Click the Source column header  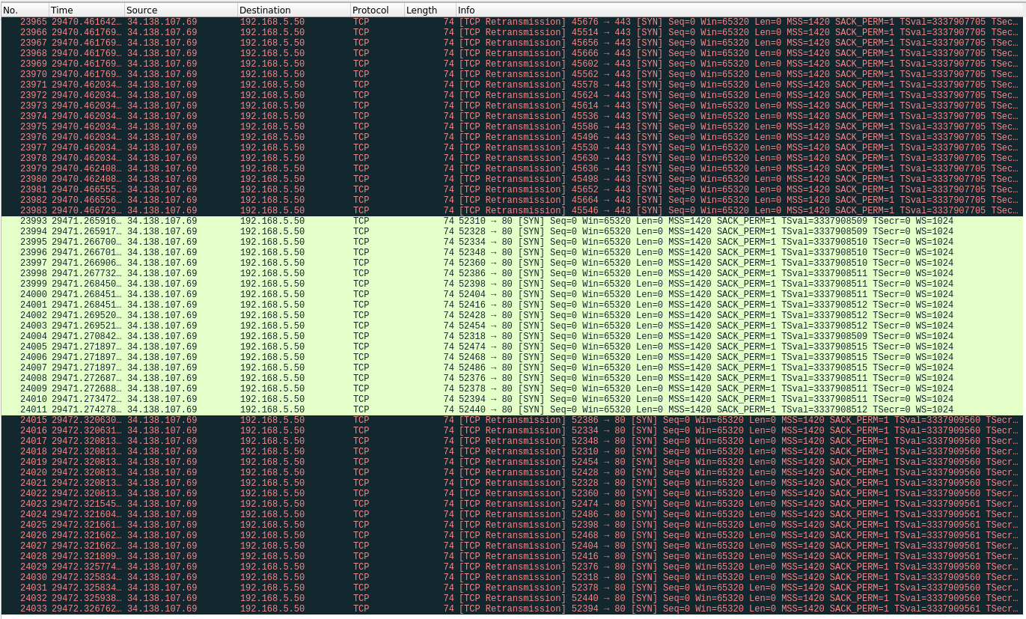[x=181, y=10]
